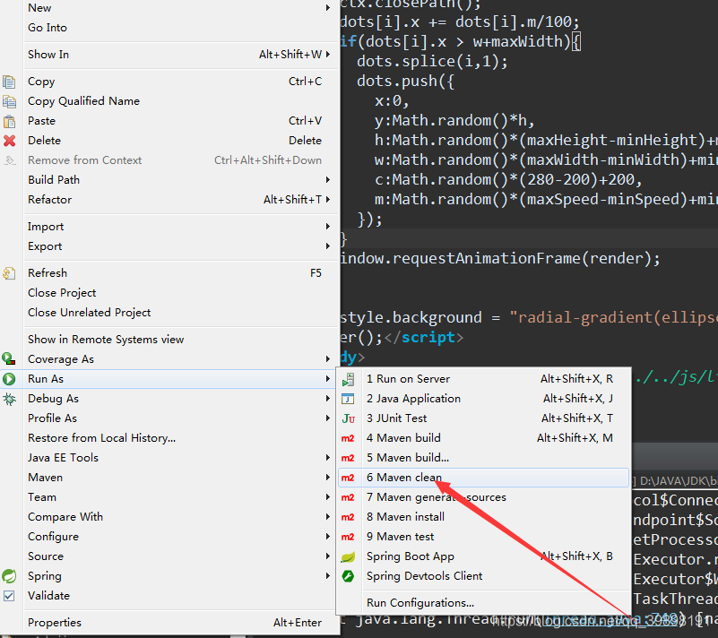This screenshot has height=638, width=718.
Task: Click the Spring leaf icon in menu
Action: point(9,576)
